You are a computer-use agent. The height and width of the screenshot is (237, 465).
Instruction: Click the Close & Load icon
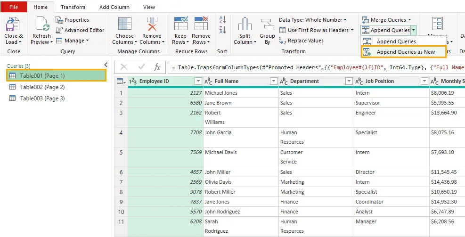tap(13, 24)
